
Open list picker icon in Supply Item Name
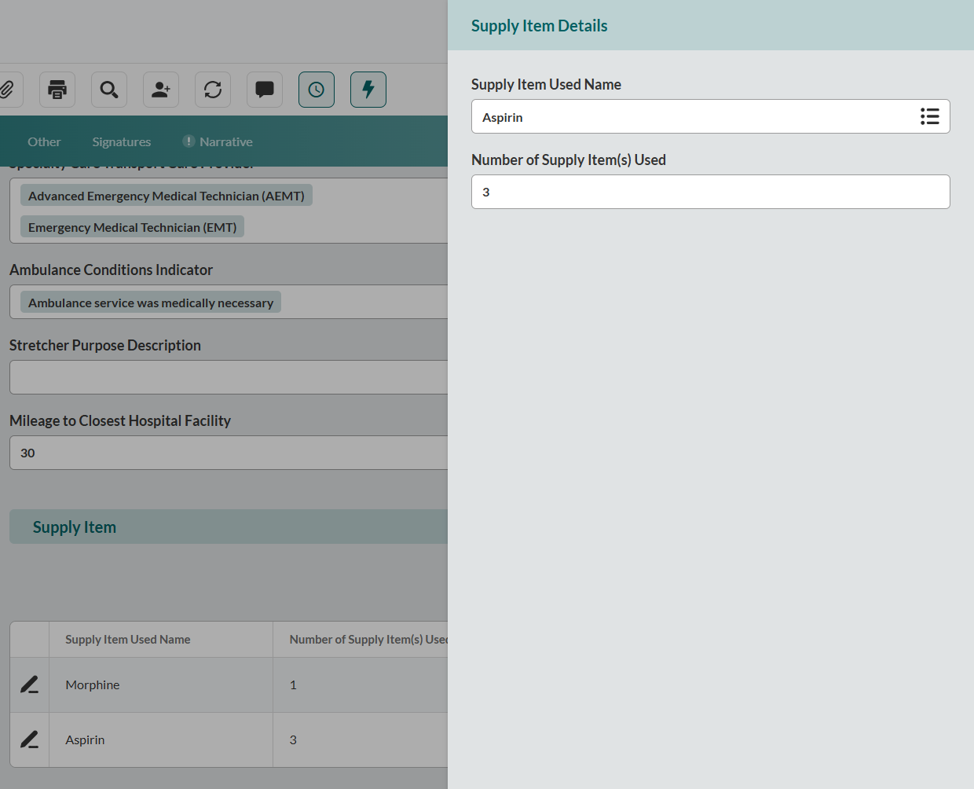929,117
